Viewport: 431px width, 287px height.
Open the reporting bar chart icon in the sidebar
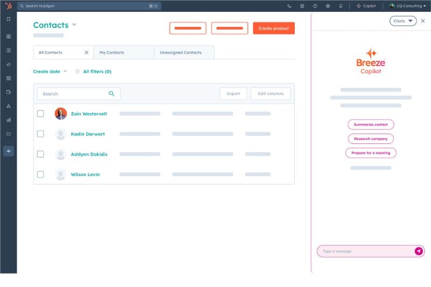coord(9,120)
